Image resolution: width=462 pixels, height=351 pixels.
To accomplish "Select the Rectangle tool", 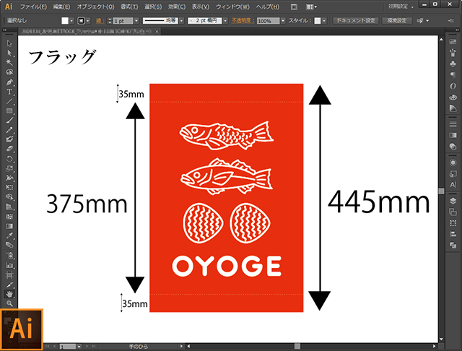I will coord(9,110).
